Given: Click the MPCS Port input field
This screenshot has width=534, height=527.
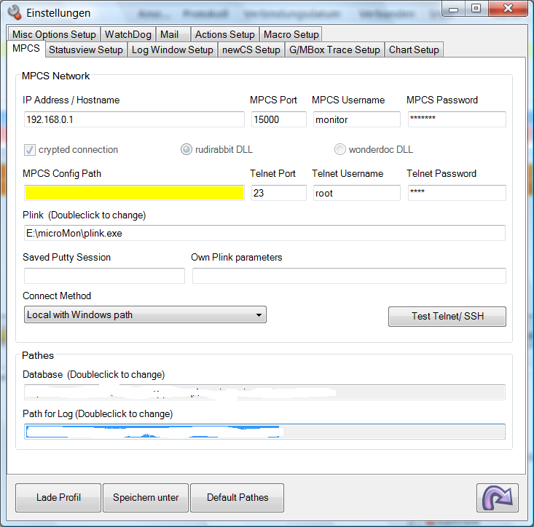Looking at the screenshot, I should click(278, 119).
